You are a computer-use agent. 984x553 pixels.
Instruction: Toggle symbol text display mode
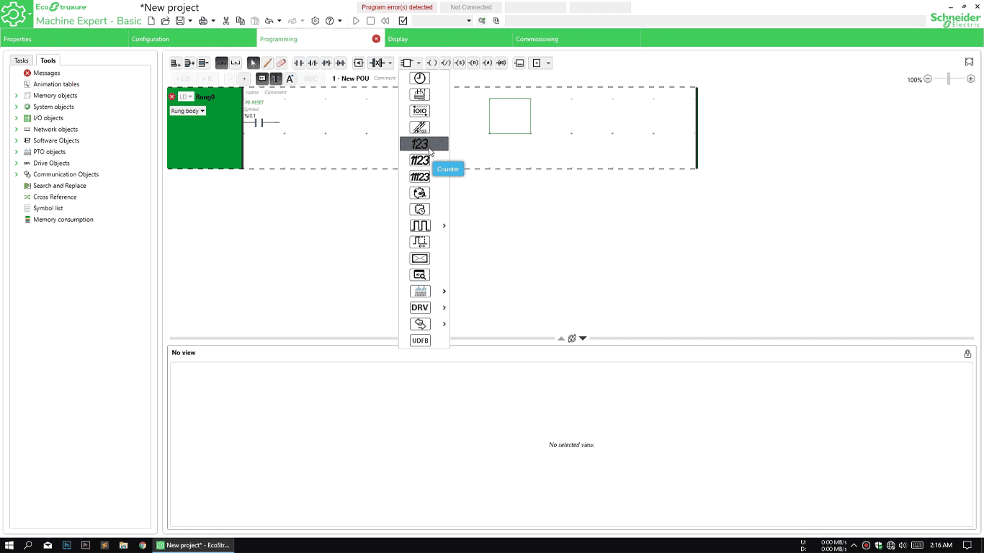click(x=276, y=78)
